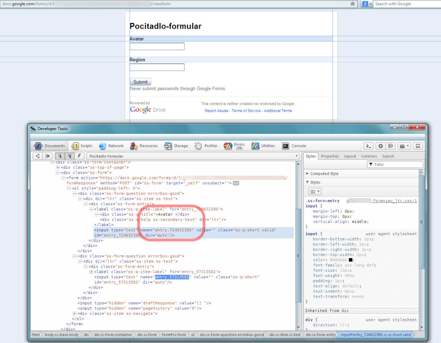Viewport: 441px width, 343px height.
Task: Open the Network panel
Action: point(111,146)
